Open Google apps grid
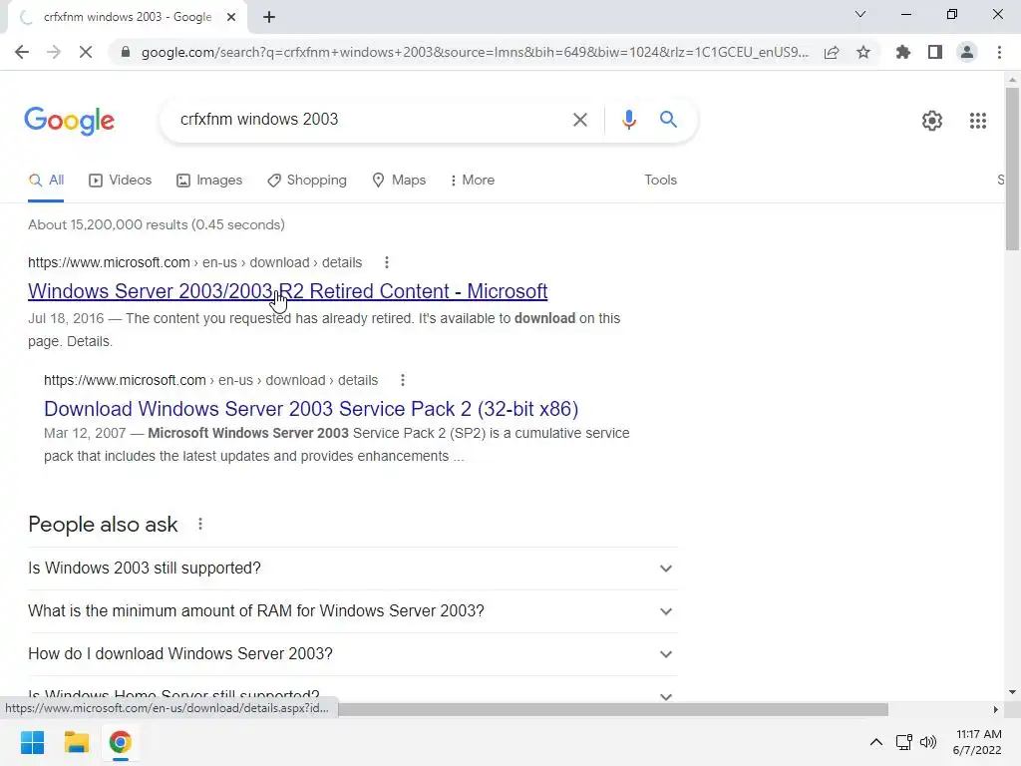Viewport: 1021px width, 766px height. coord(977,121)
